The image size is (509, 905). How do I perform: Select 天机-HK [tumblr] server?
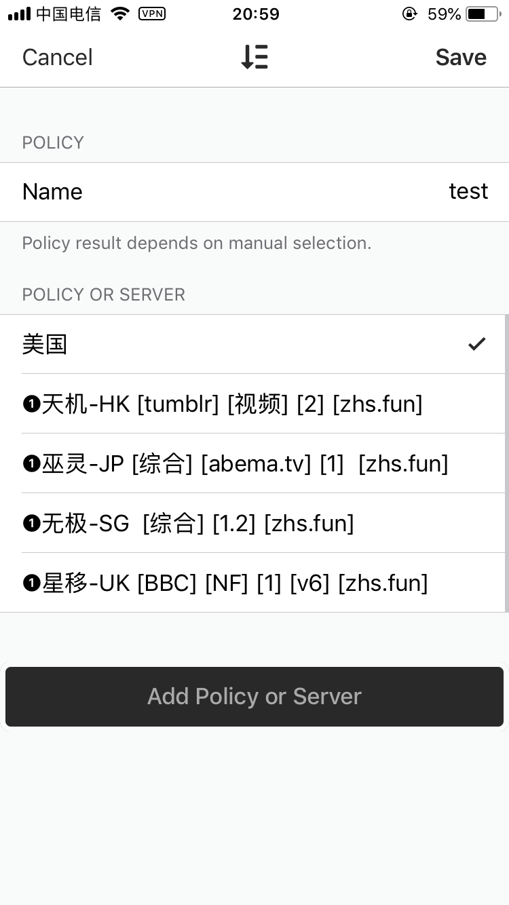pos(231,404)
